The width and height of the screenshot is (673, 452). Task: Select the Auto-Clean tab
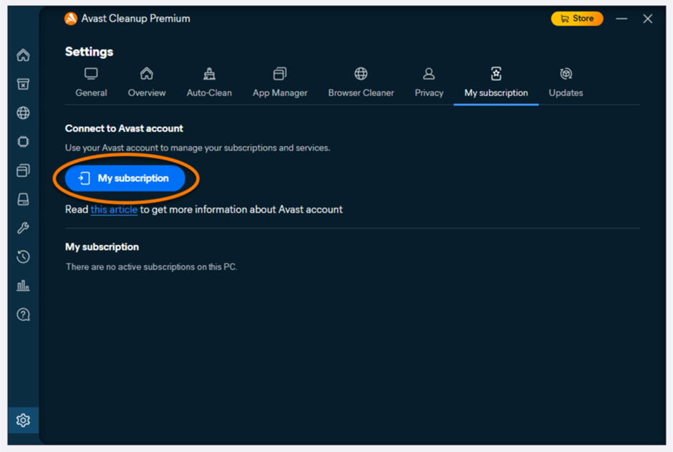coord(209,83)
